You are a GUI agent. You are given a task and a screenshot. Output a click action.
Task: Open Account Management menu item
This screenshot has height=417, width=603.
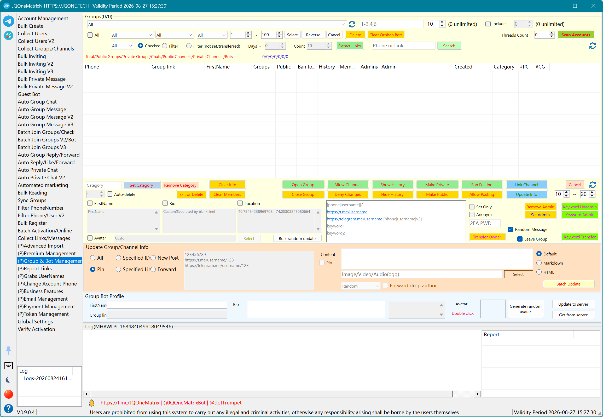point(43,18)
